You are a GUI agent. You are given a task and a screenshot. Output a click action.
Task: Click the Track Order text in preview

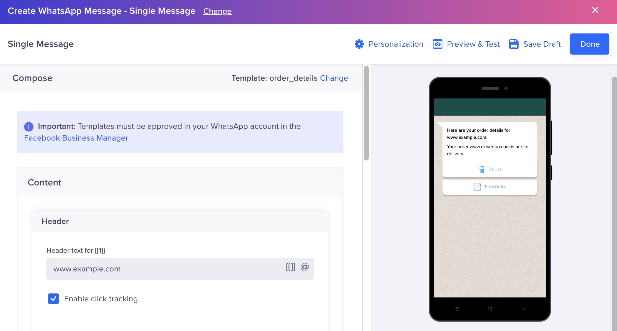click(495, 187)
